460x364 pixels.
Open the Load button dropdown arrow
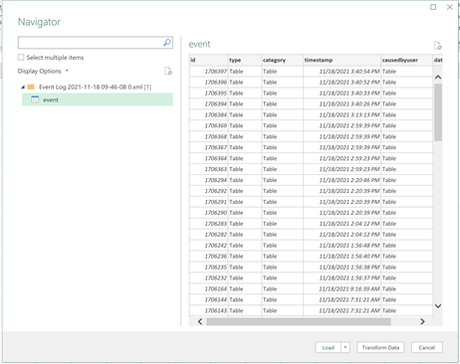click(345, 347)
